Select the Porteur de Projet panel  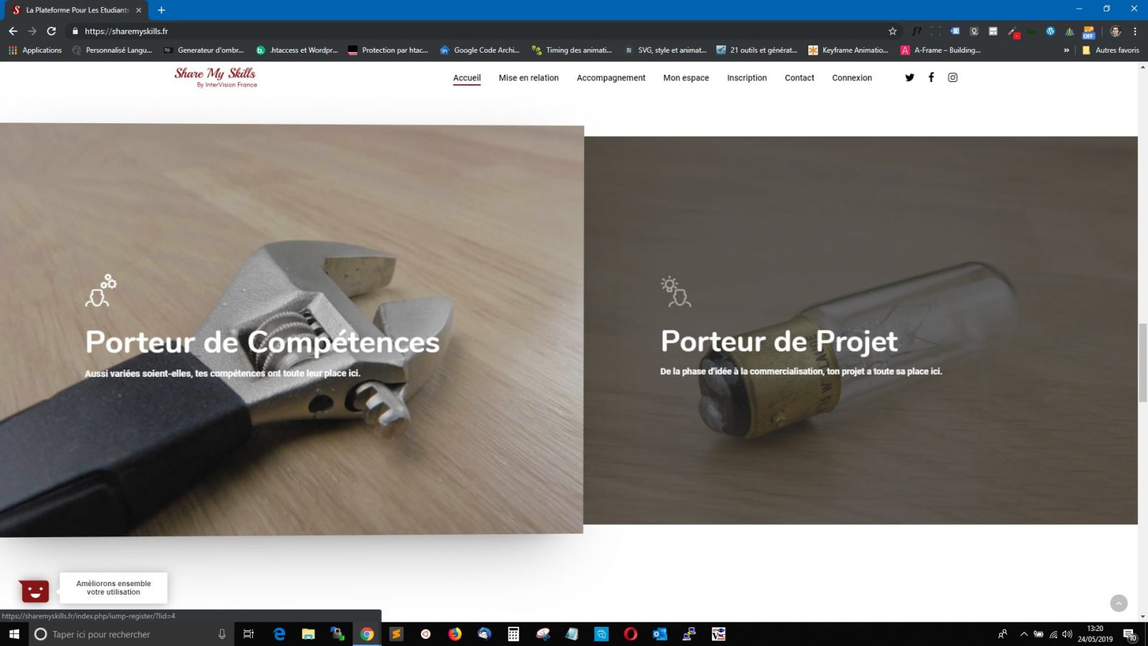(860, 330)
